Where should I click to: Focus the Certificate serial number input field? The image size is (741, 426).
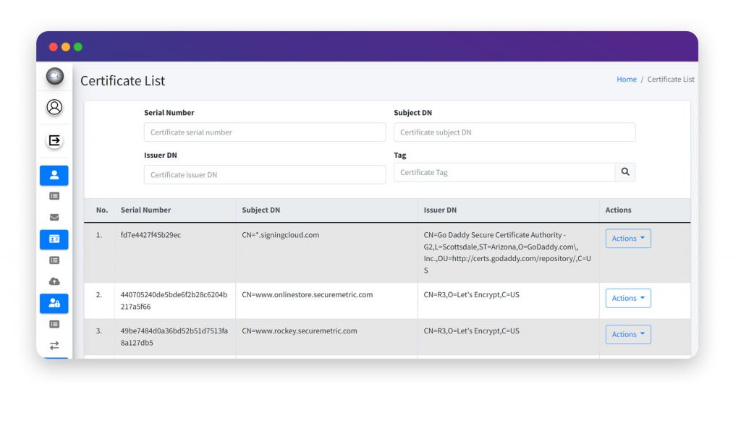(264, 132)
